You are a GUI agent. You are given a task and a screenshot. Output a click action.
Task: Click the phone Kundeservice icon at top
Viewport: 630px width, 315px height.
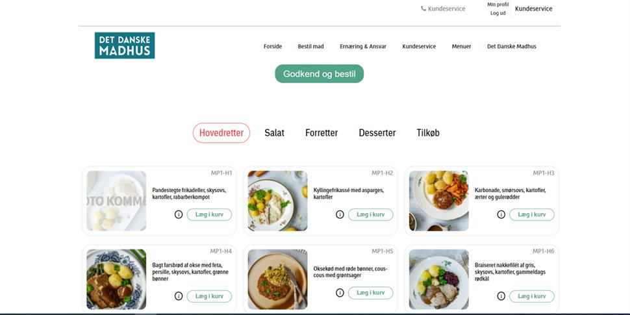(x=423, y=9)
